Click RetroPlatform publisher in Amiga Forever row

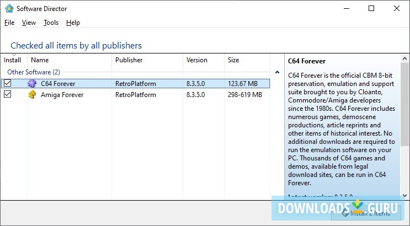click(x=135, y=95)
